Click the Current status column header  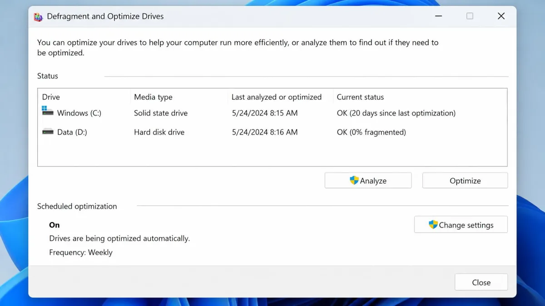pos(360,97)
